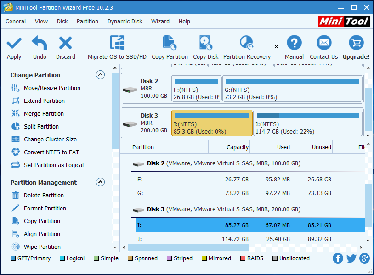Sort by the Used column header
374x275 pixels.
tap(270, 147)
